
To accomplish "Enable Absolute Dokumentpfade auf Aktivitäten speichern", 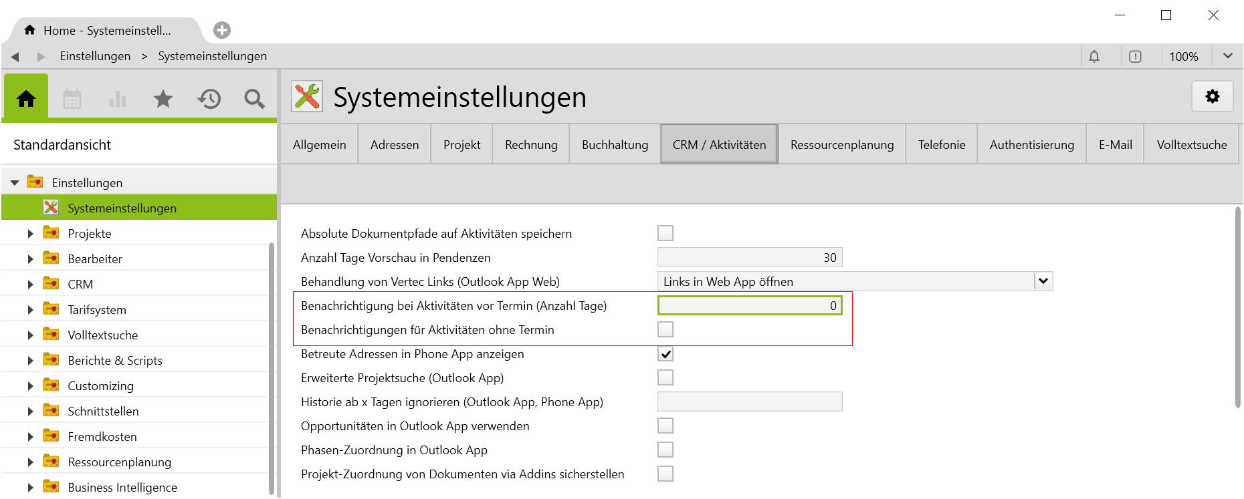I will pos(665,233).
